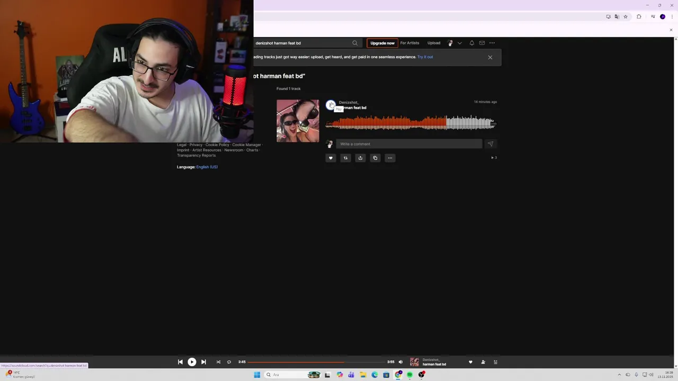Skip to previous track in player bar
Image resolution: width=678 pixels, height=381 pixels.
click(x=180, y=362)
